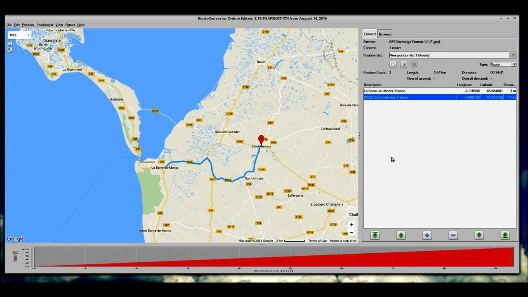
Task: Open the Positionlist menu
Action: coord(45,25)
